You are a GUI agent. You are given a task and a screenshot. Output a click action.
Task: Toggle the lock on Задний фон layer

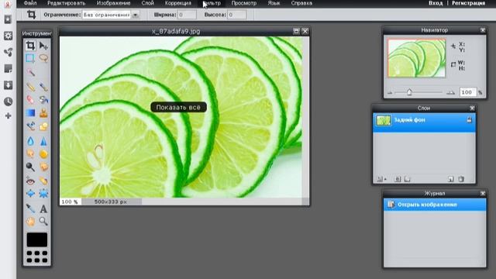tap(469, 120)
